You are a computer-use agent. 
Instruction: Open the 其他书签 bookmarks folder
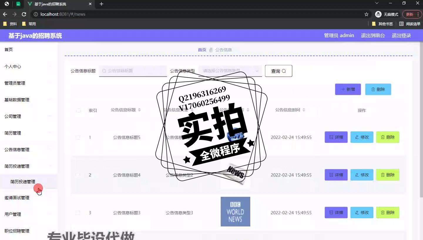coord(382,24)
